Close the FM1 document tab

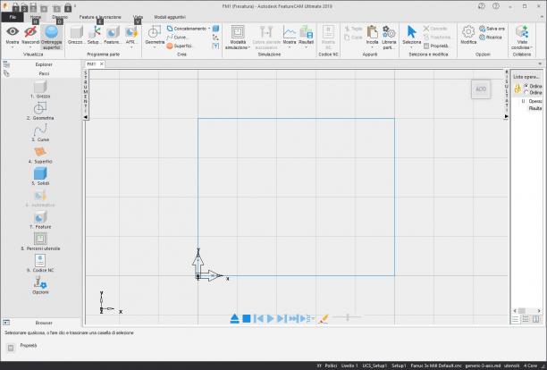[102, 64]
